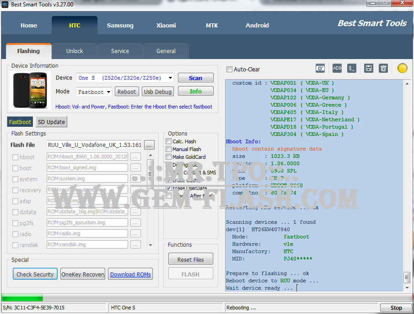Viewport: 414px width, 314px height.
Task: Switch to the HTC tab
Action: click(75, 25)
